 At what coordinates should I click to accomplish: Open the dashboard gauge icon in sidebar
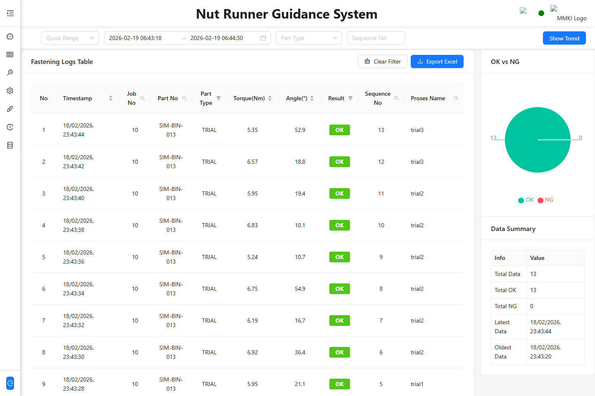pyautogui.click(x=10, y=36)
